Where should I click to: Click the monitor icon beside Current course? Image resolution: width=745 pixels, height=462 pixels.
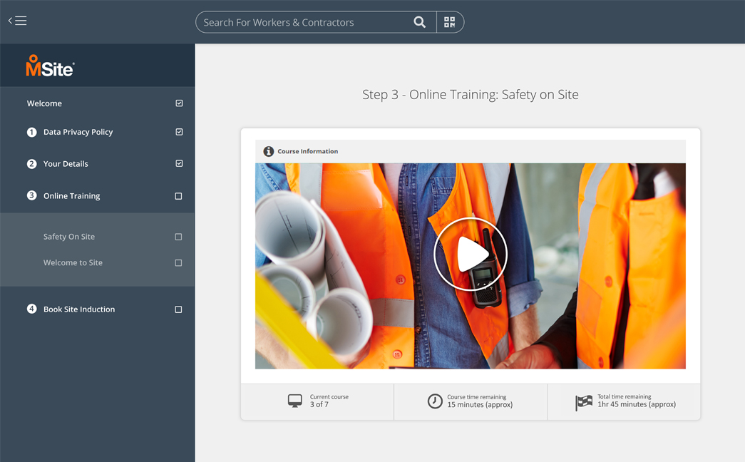pos(294,401)
